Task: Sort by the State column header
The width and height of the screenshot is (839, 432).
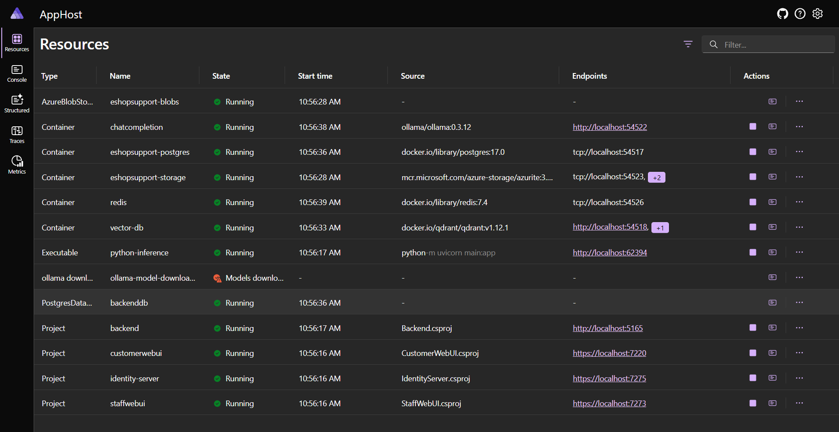Action: [x=221, y=76]
